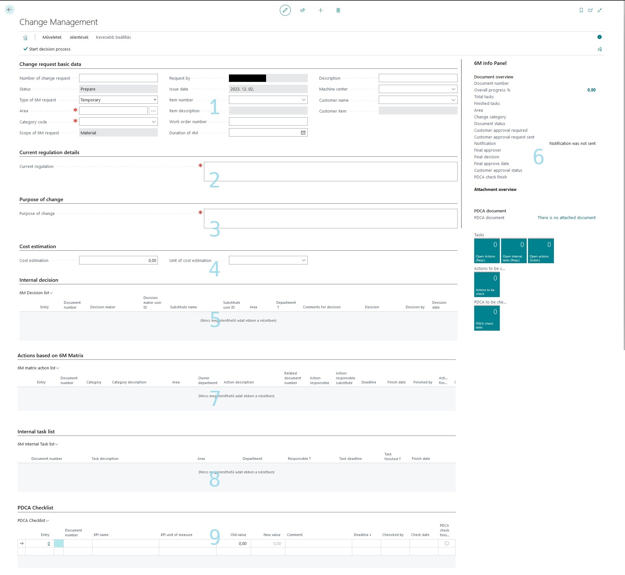Click the plus icon for new record

click(321, 10)
